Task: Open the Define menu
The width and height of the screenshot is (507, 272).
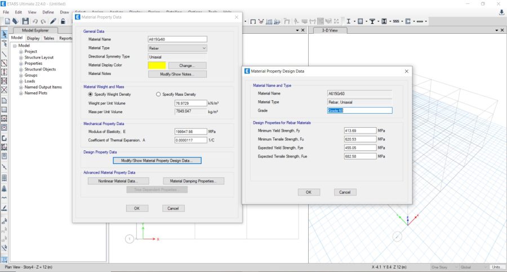Action: click(x=48, y=12)
